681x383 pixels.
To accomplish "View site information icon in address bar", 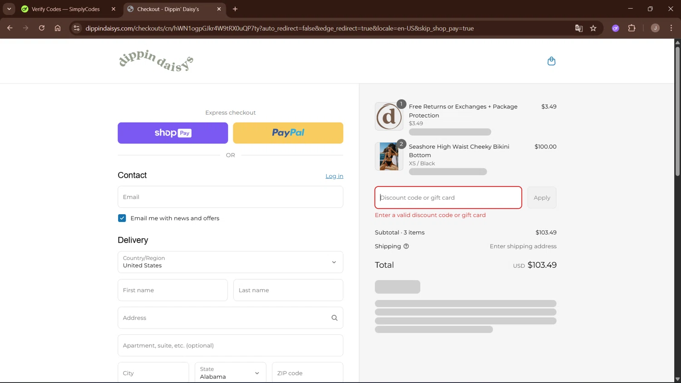I will [77, 28].
